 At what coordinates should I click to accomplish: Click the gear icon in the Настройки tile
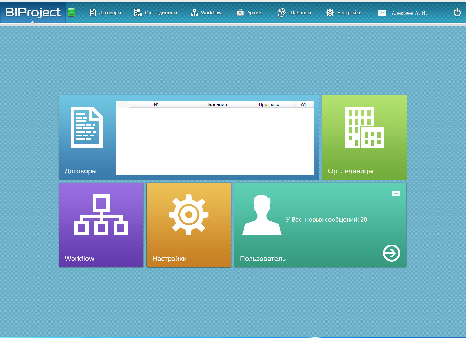(189, 215)
